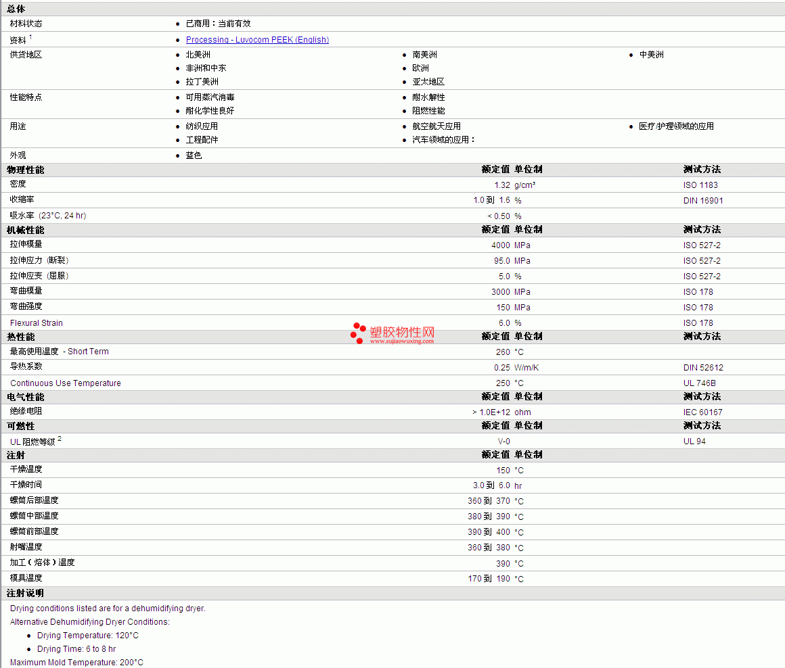Click the Flexural Strain row label

37,323
